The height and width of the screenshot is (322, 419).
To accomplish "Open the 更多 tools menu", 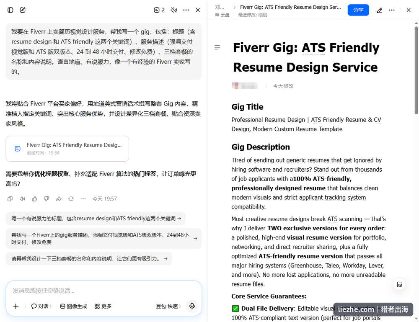I will coord(103,306).
